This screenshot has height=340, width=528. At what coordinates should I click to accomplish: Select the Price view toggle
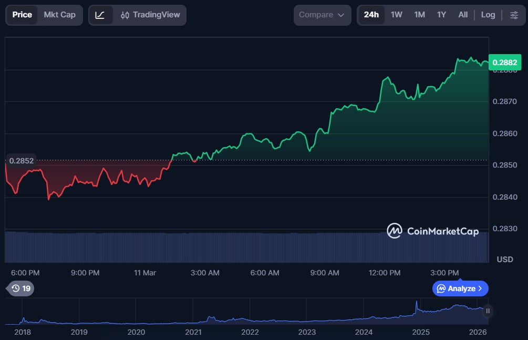[22, 15]
